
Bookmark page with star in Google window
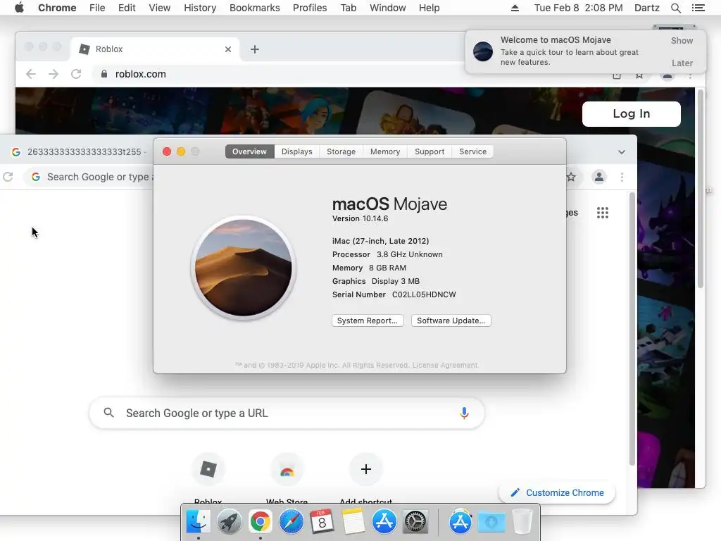571,177
